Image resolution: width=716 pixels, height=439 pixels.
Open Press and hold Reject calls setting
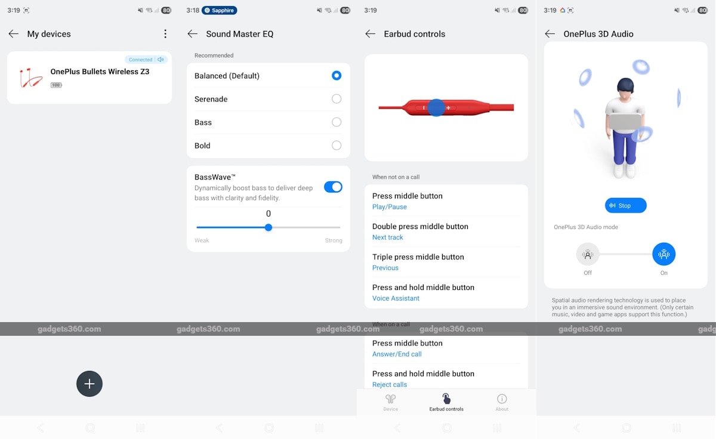(x=446, y=378)
